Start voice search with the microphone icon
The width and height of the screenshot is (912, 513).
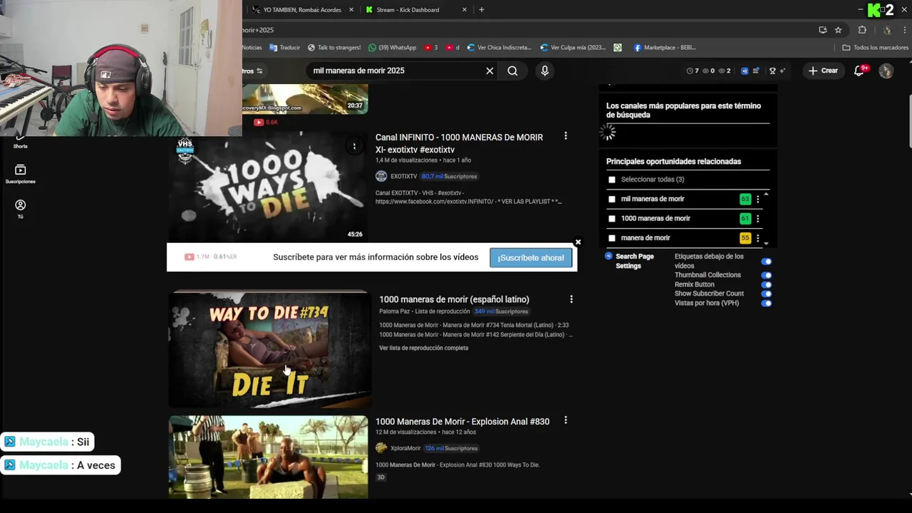pos(544,71)
